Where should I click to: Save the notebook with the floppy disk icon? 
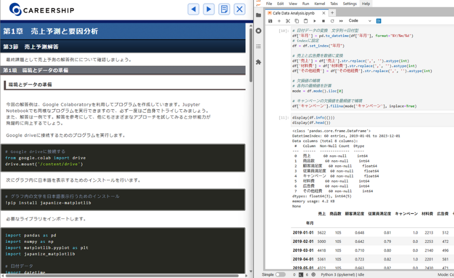click(271, 21)
